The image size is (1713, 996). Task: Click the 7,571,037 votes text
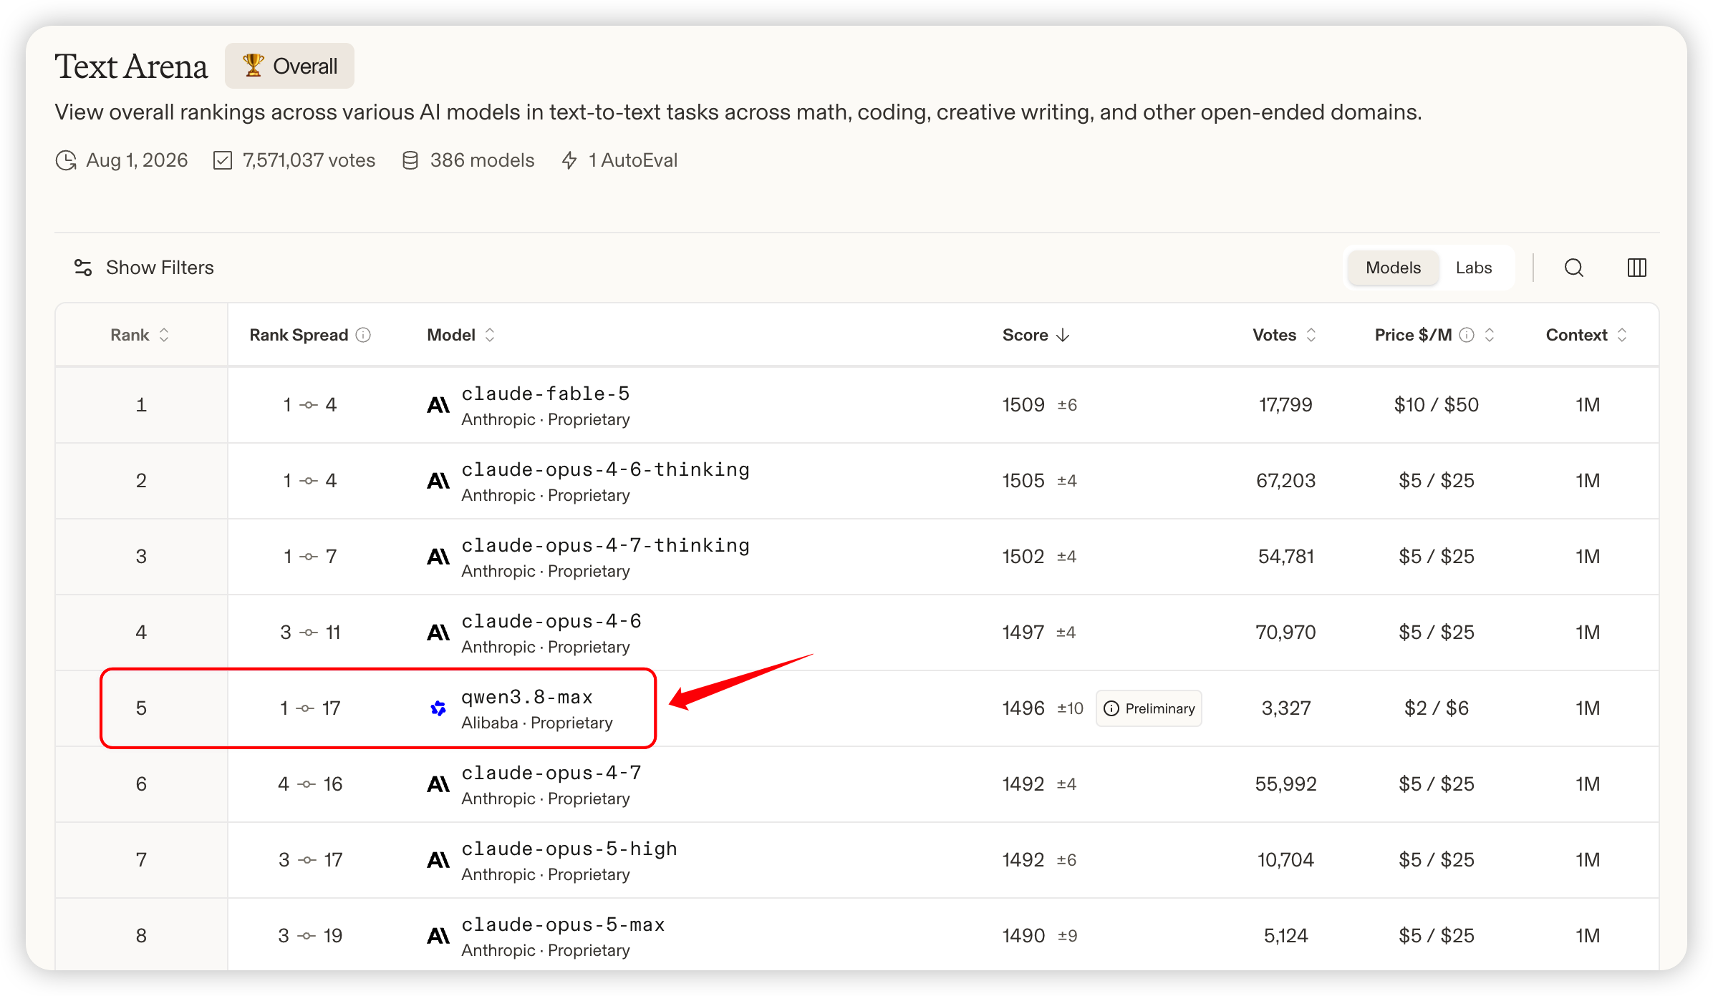(309, 160)
